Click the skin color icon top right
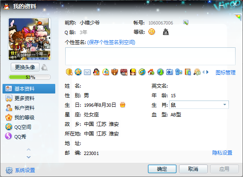Viewport: 243px width, 177px height. pyautogui.click(x=238, y=17)
